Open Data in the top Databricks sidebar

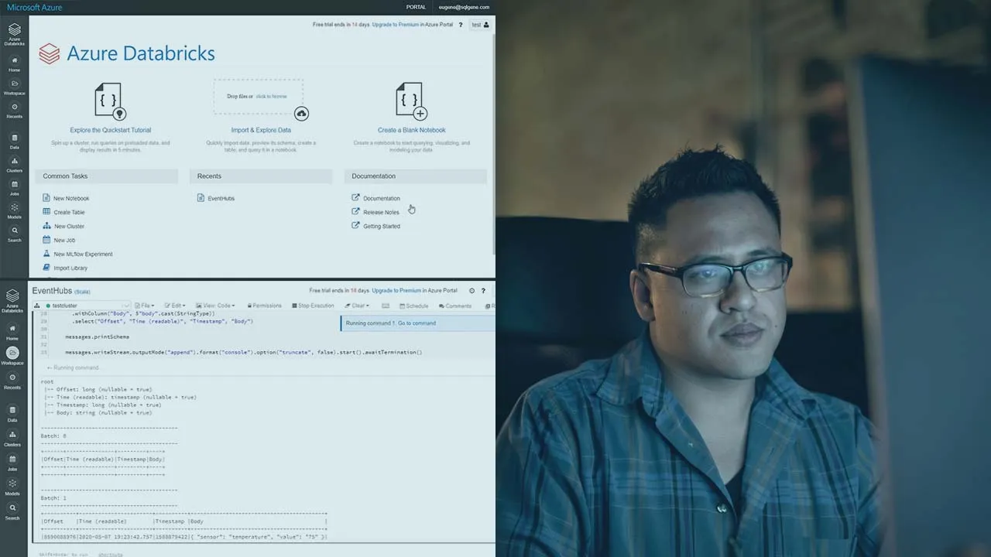coord(14,141)
